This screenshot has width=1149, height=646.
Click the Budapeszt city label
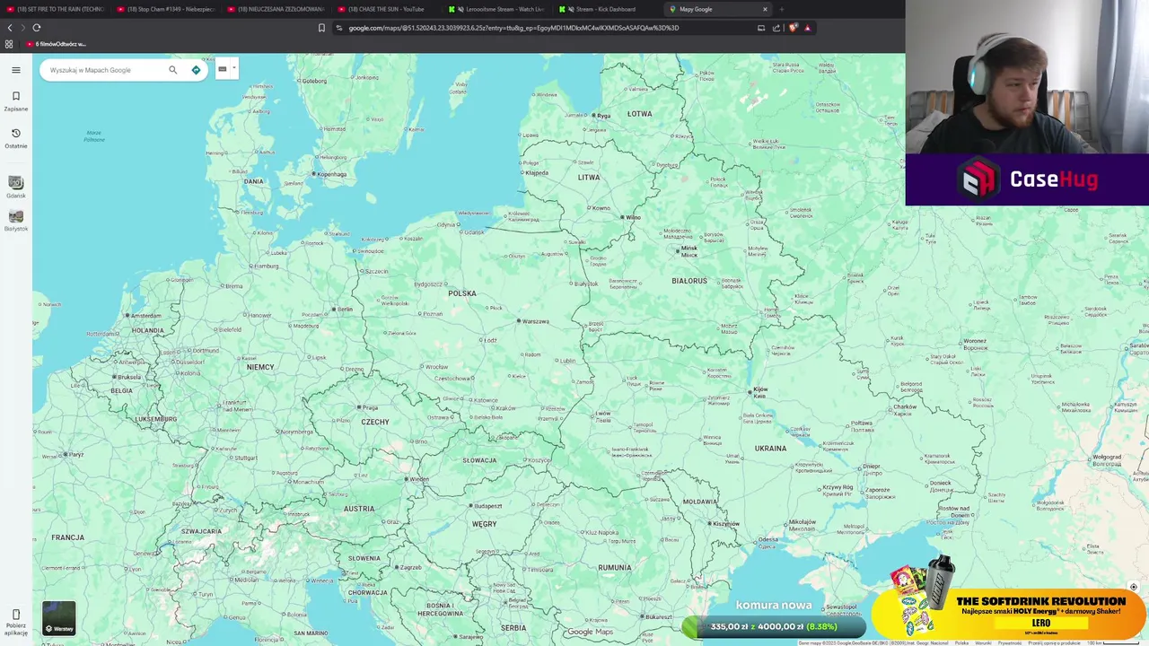click(x=488, y=506)
